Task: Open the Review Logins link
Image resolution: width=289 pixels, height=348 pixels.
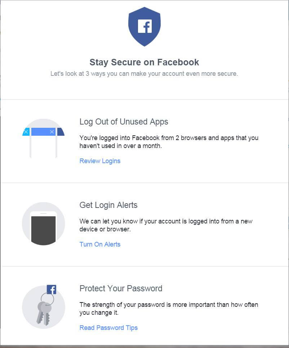Action: pyautogui.click(x=100, y=161)
